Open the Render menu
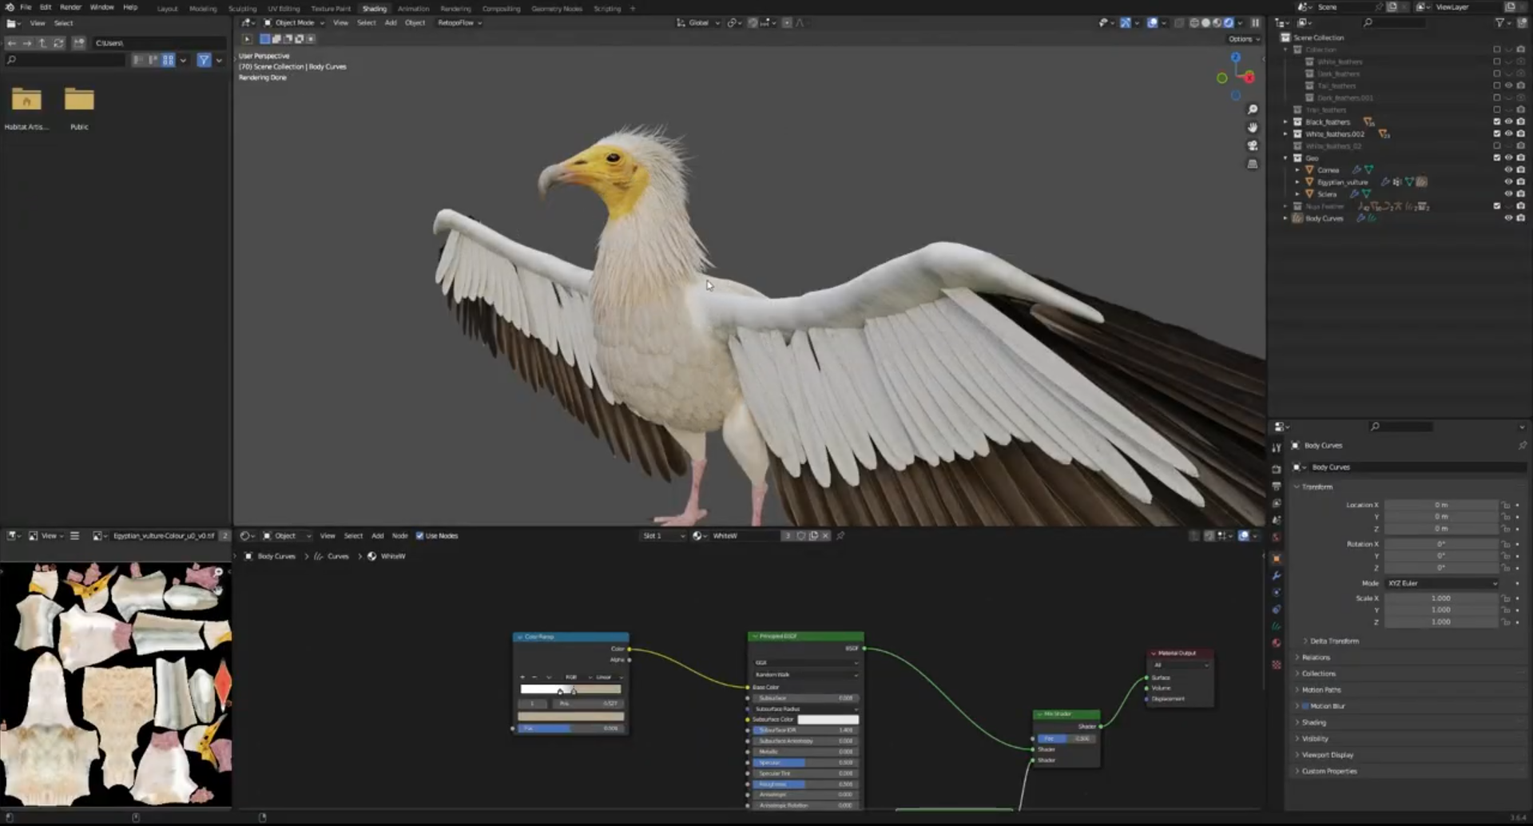Screen dimensions: 1533x826 click(70, 7)
